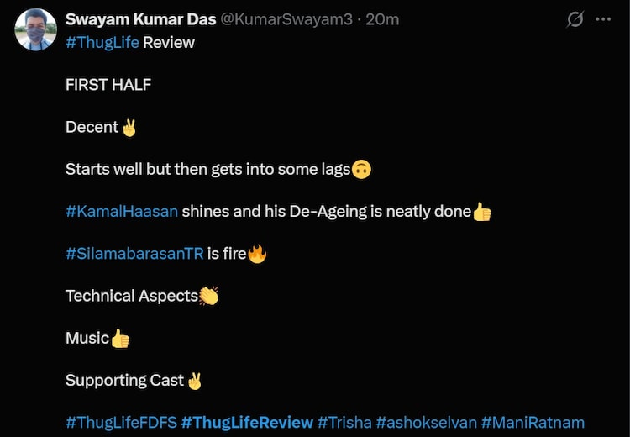Click the thumbs up after 'neatly done'
The width and height of the screenshot is (630, 437).
(x=482, y=211)
